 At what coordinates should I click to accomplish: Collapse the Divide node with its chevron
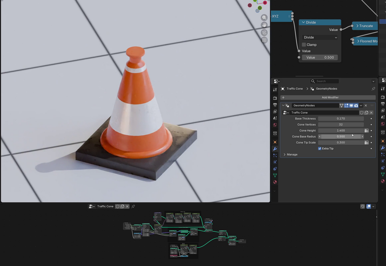tap(303, 22)
